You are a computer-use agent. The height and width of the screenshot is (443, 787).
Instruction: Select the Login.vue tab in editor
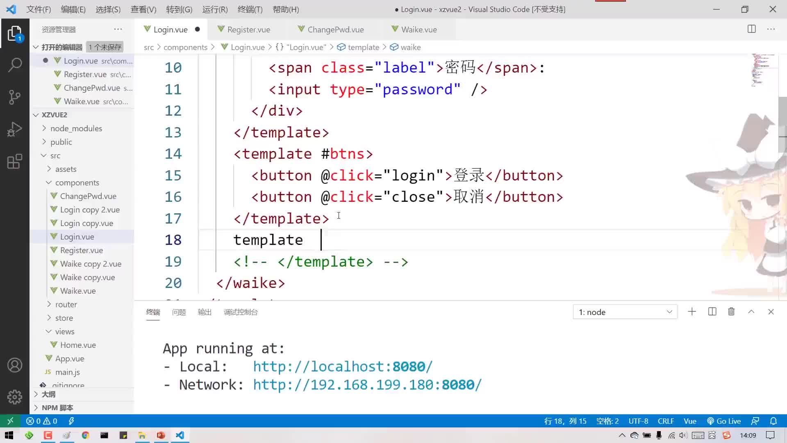pyautogui.click(x=170, y=29)
